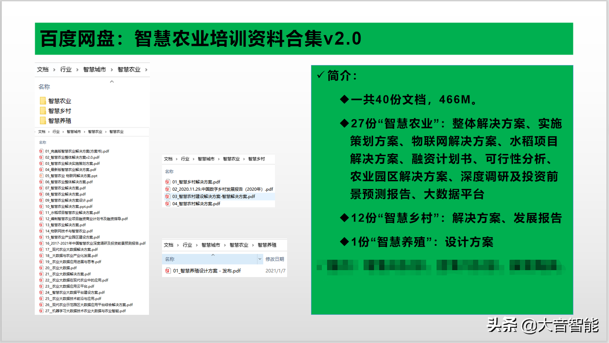Click 名称 column header in 智慧乡村 panel
Image resolution: width=609 pixels, height=343 pixels.
point(169,172)
